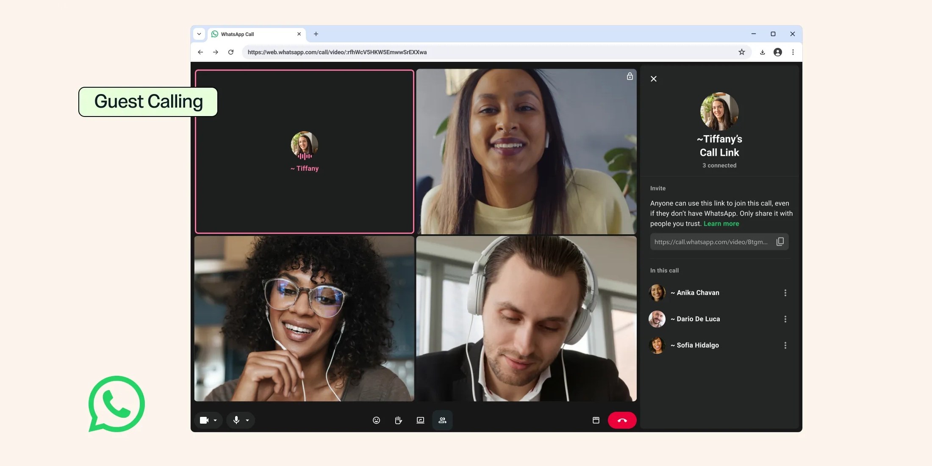Mute or unmute the microphone
Screen dimensions: 932x466
(x=236, y=420)
